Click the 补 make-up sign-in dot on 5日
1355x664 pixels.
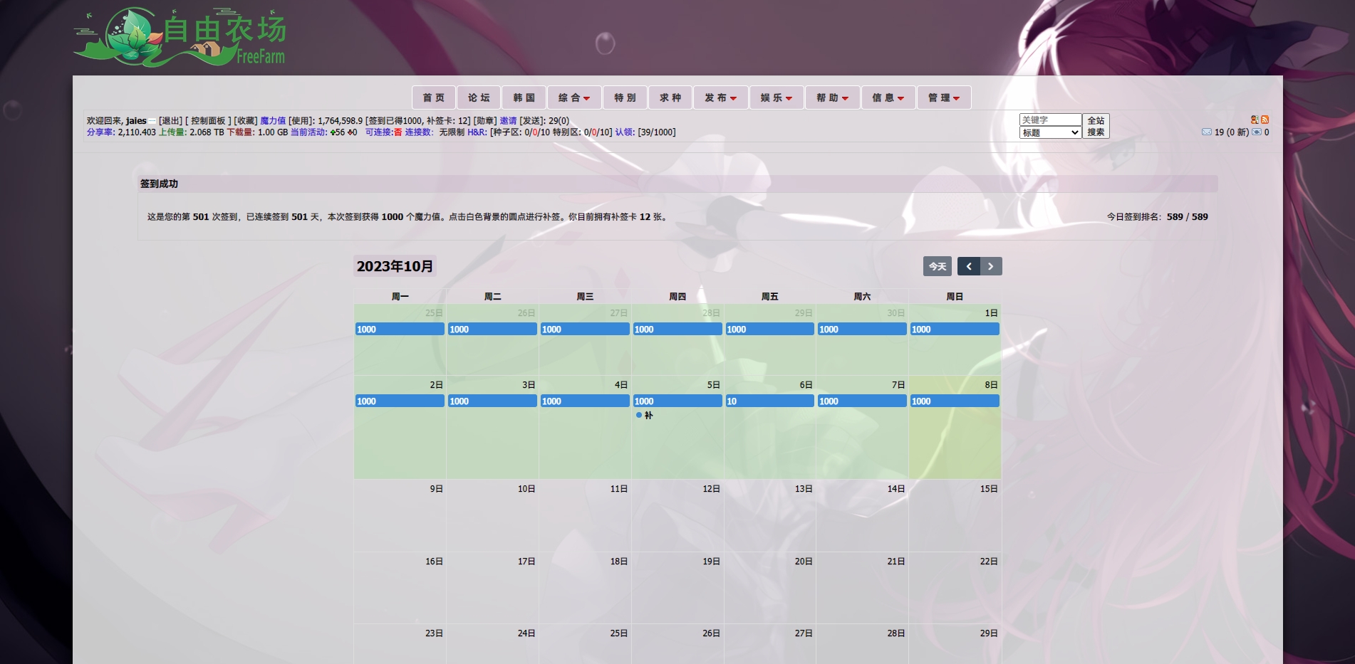pyautogui.click(x=639, y=415)
